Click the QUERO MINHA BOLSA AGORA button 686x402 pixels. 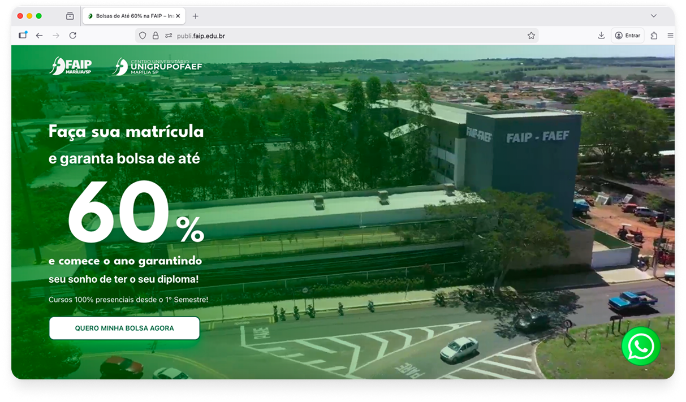pos(124,328)
